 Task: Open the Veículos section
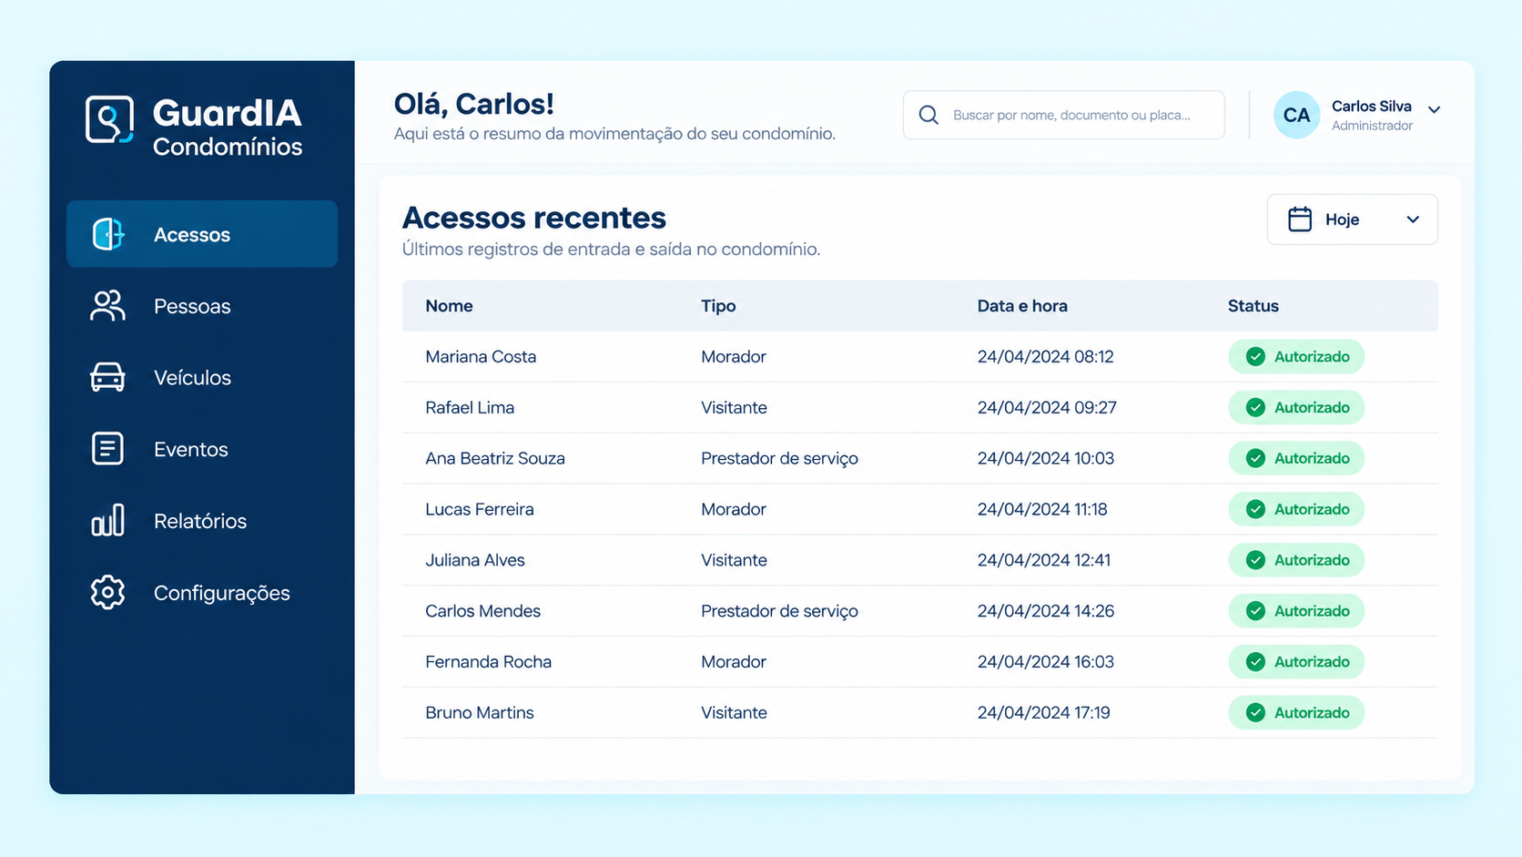(202, 377)
